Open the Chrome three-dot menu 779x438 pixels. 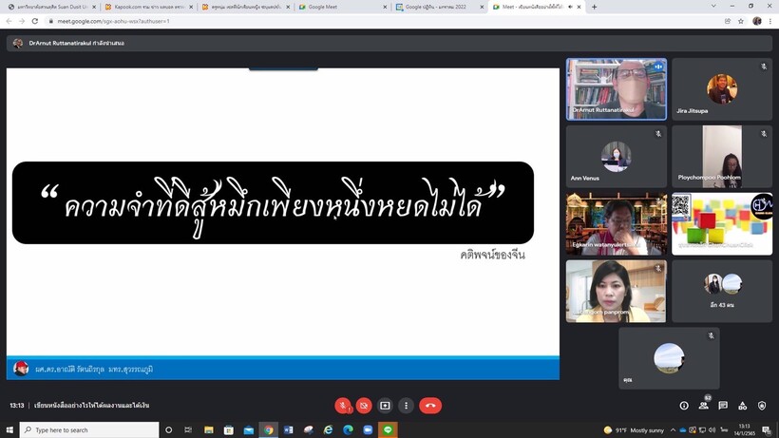770,21
